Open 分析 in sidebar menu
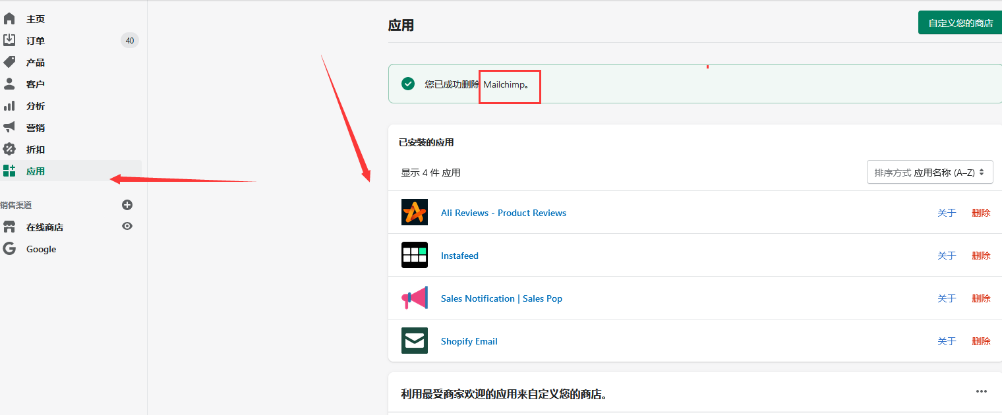Screen dimensions: 1002x415 pos(36,106)
